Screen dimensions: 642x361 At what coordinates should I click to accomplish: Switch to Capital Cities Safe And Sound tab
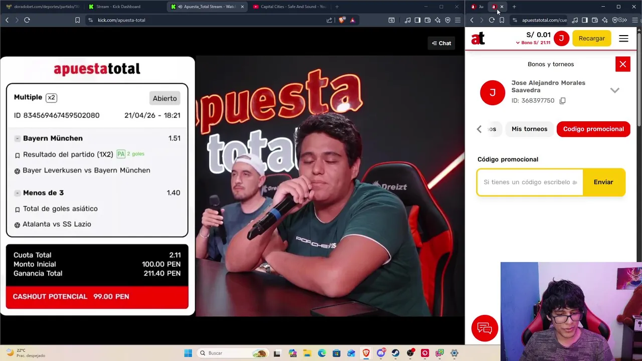[289, 7]
